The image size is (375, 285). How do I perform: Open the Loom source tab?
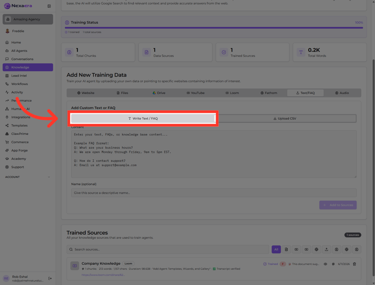click(x=232, y=93)
